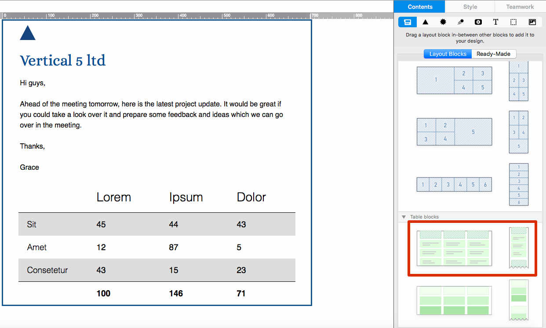Choose the six-cell green table layout
Screen dimensions: 546x328
[x=454, y=300]
